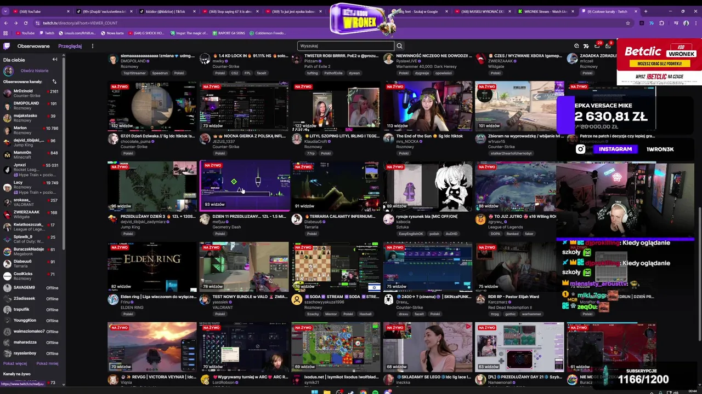The width and height of the screenshot is (702, 394).
Task: Open the Windows Start button
Action: [x=315, y=392]
